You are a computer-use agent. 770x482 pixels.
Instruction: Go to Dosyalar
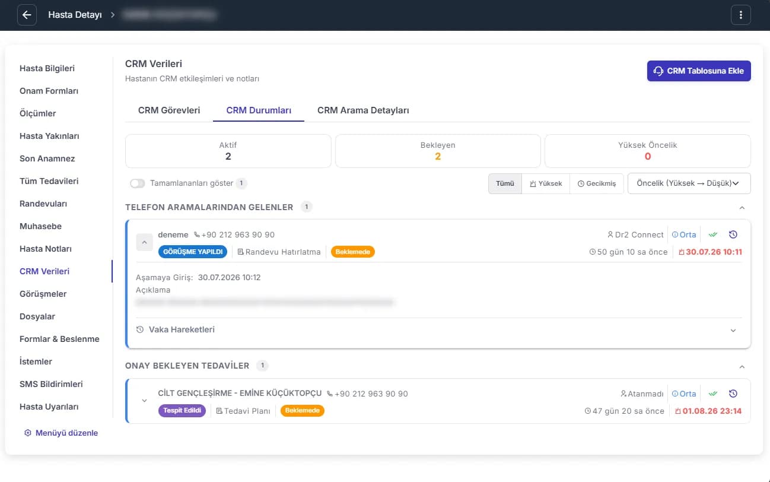coord(37,316)
